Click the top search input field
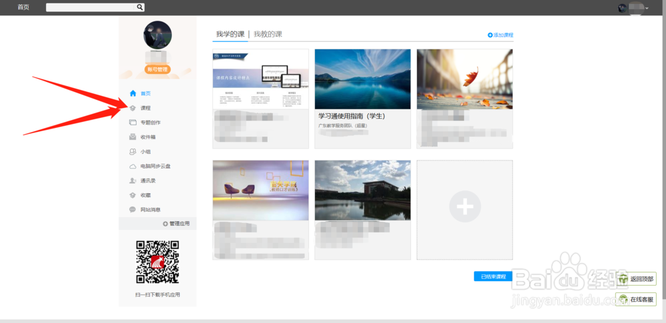Screen dimensions: 666x323 [x=91, y=7]
